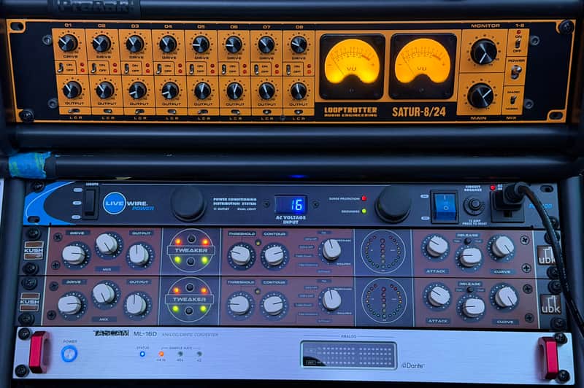Click the Drive knob on upper Kush Tweaker
Viewport: 584px width, 388px height.
click(x=74, y=255)
